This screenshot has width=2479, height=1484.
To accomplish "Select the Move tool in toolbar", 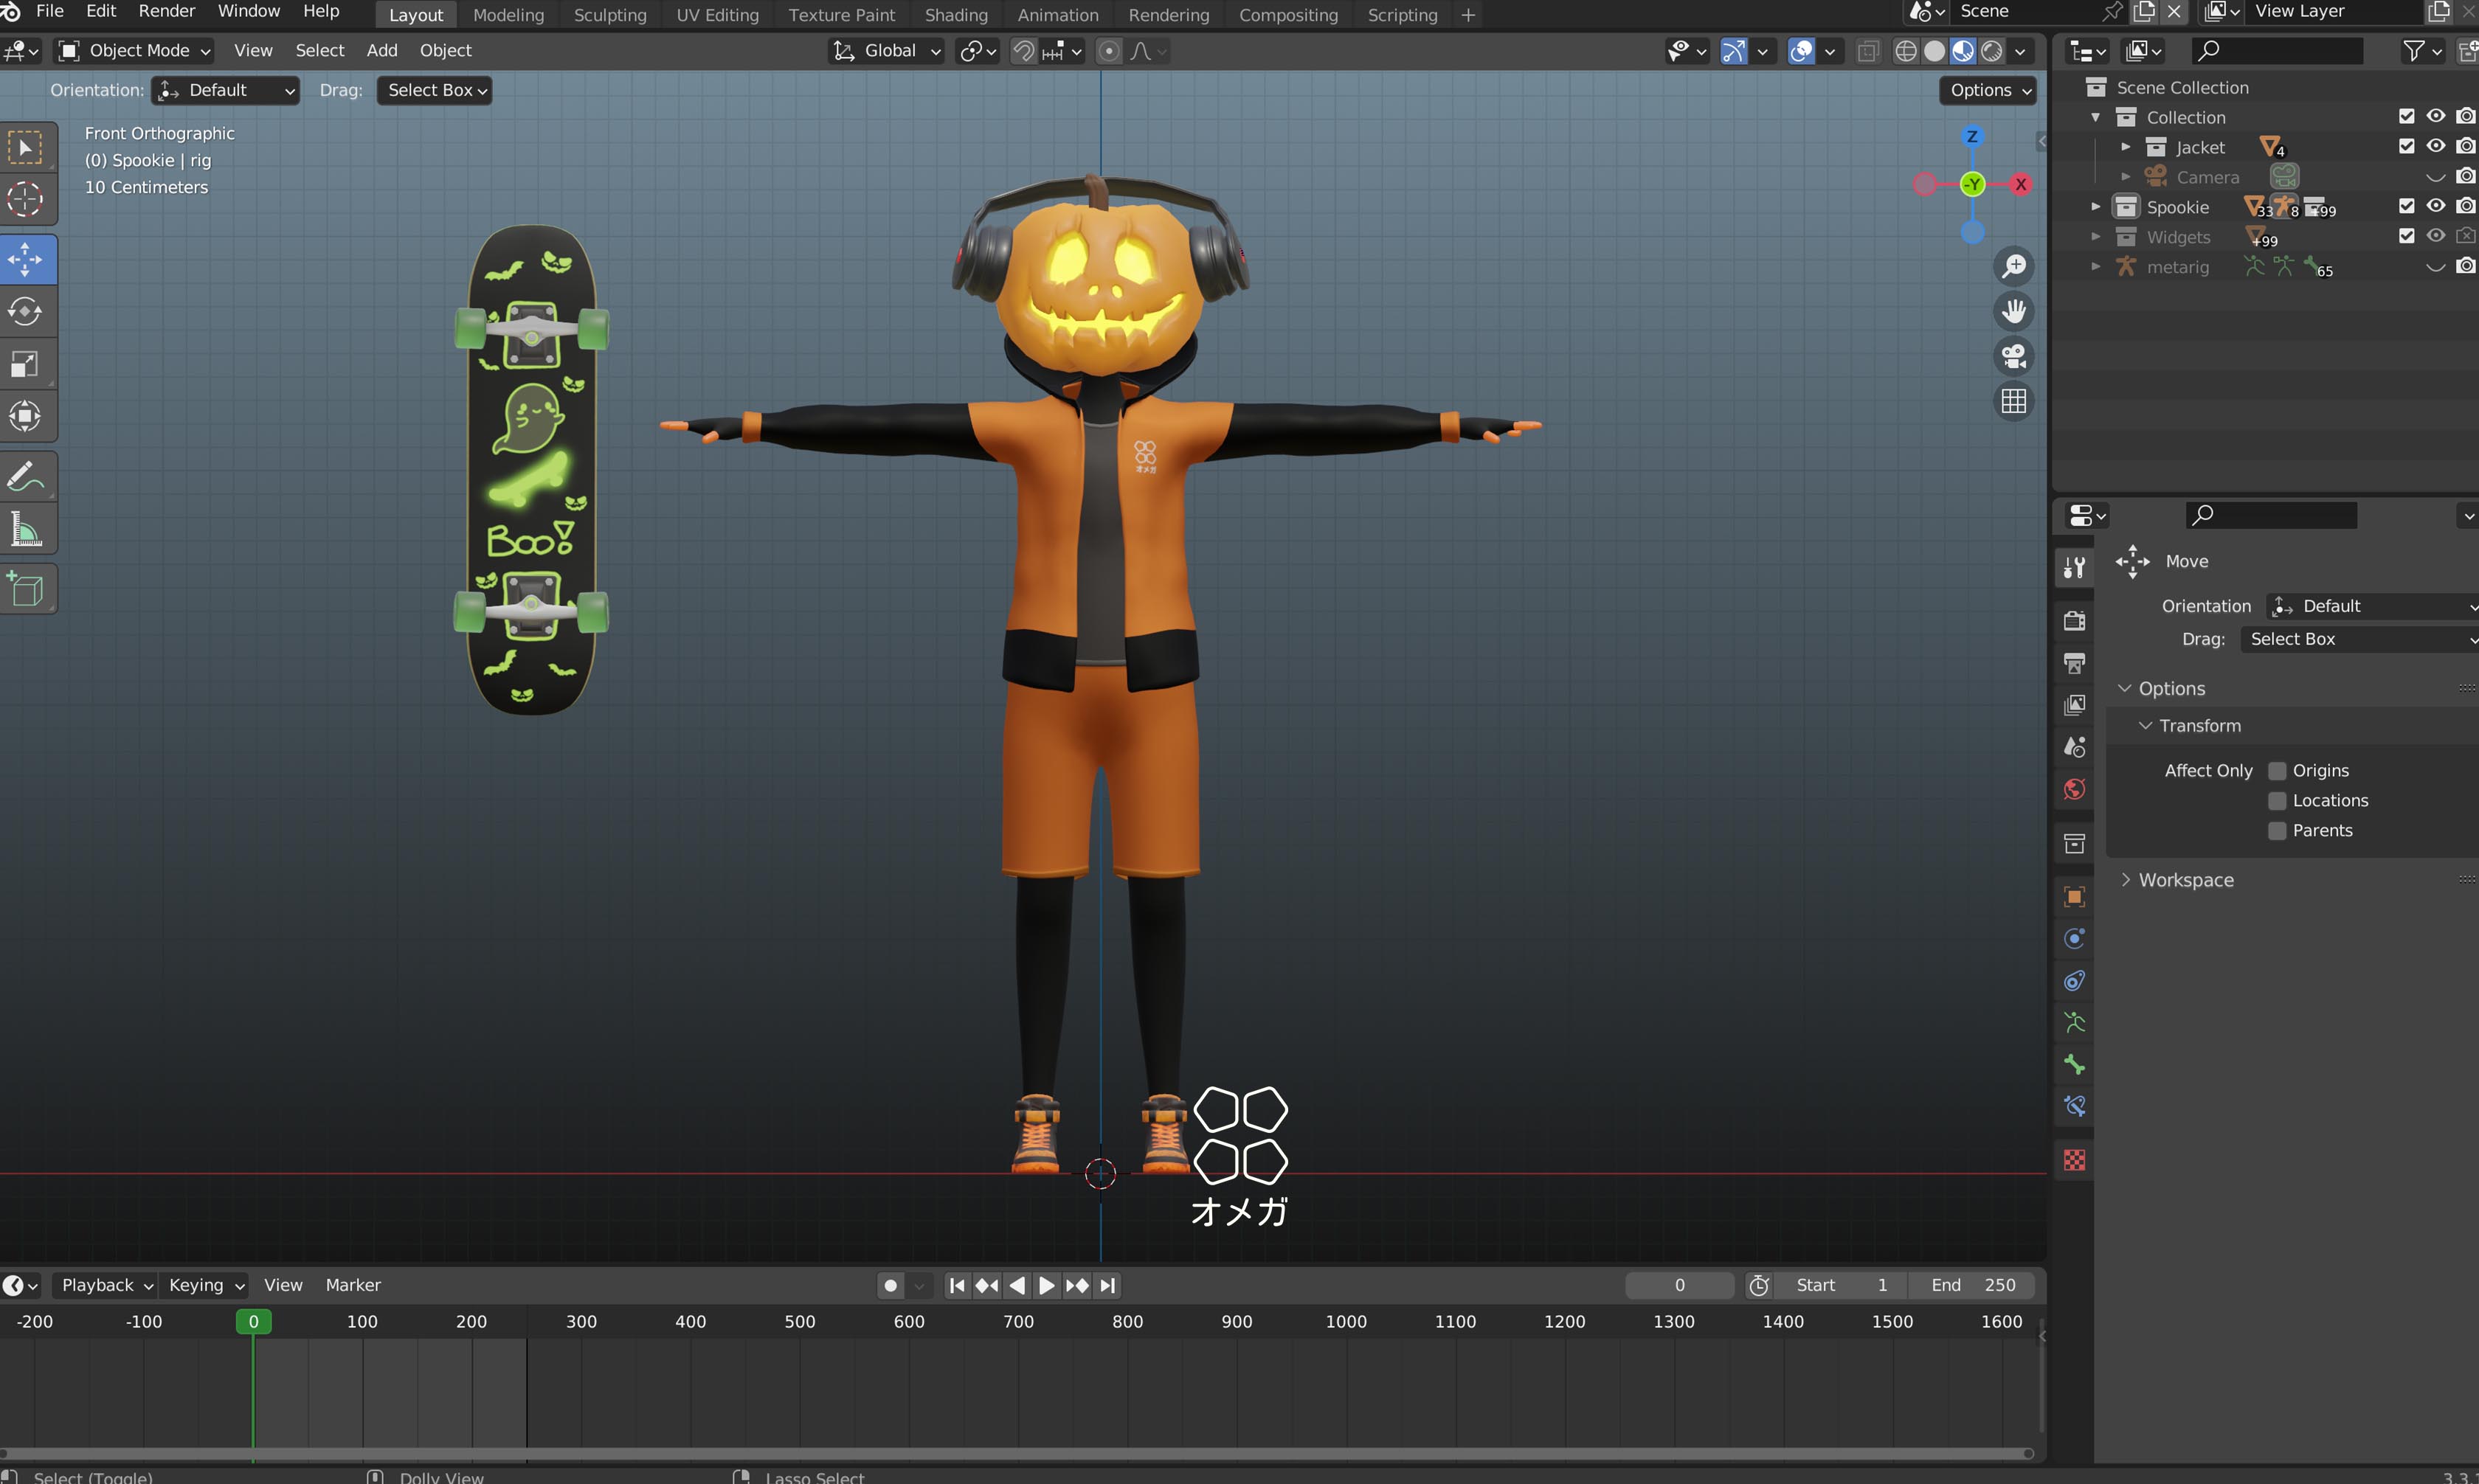I will click(26, 260).
